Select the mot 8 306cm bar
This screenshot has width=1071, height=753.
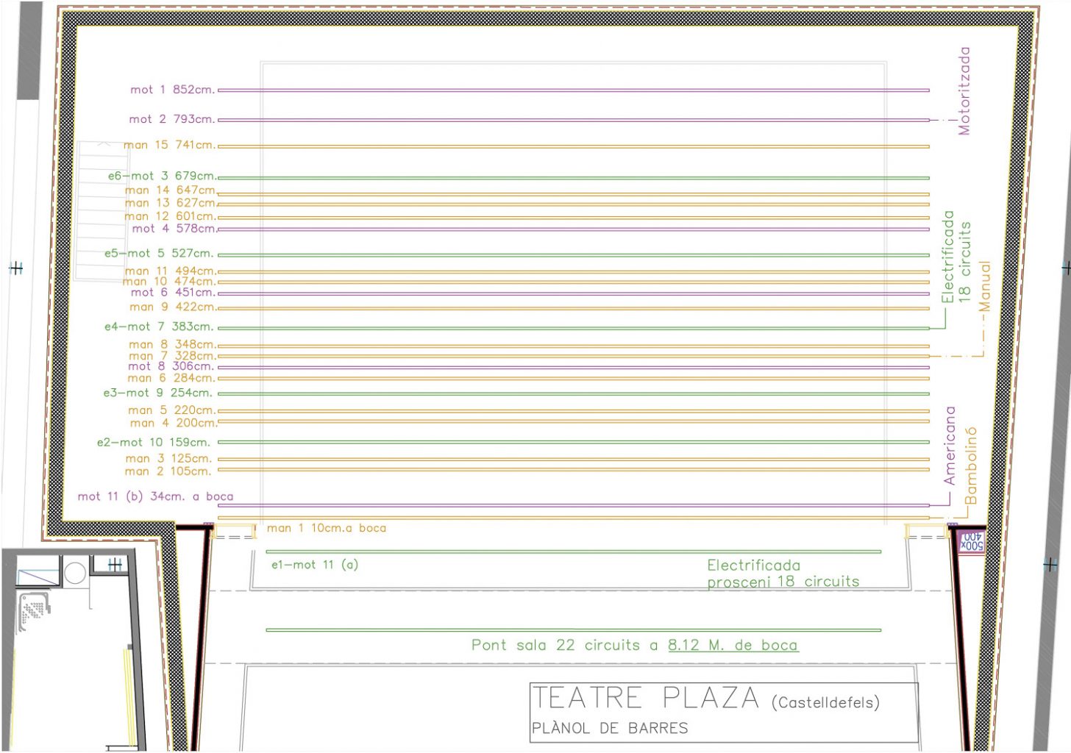click(172, 365)
